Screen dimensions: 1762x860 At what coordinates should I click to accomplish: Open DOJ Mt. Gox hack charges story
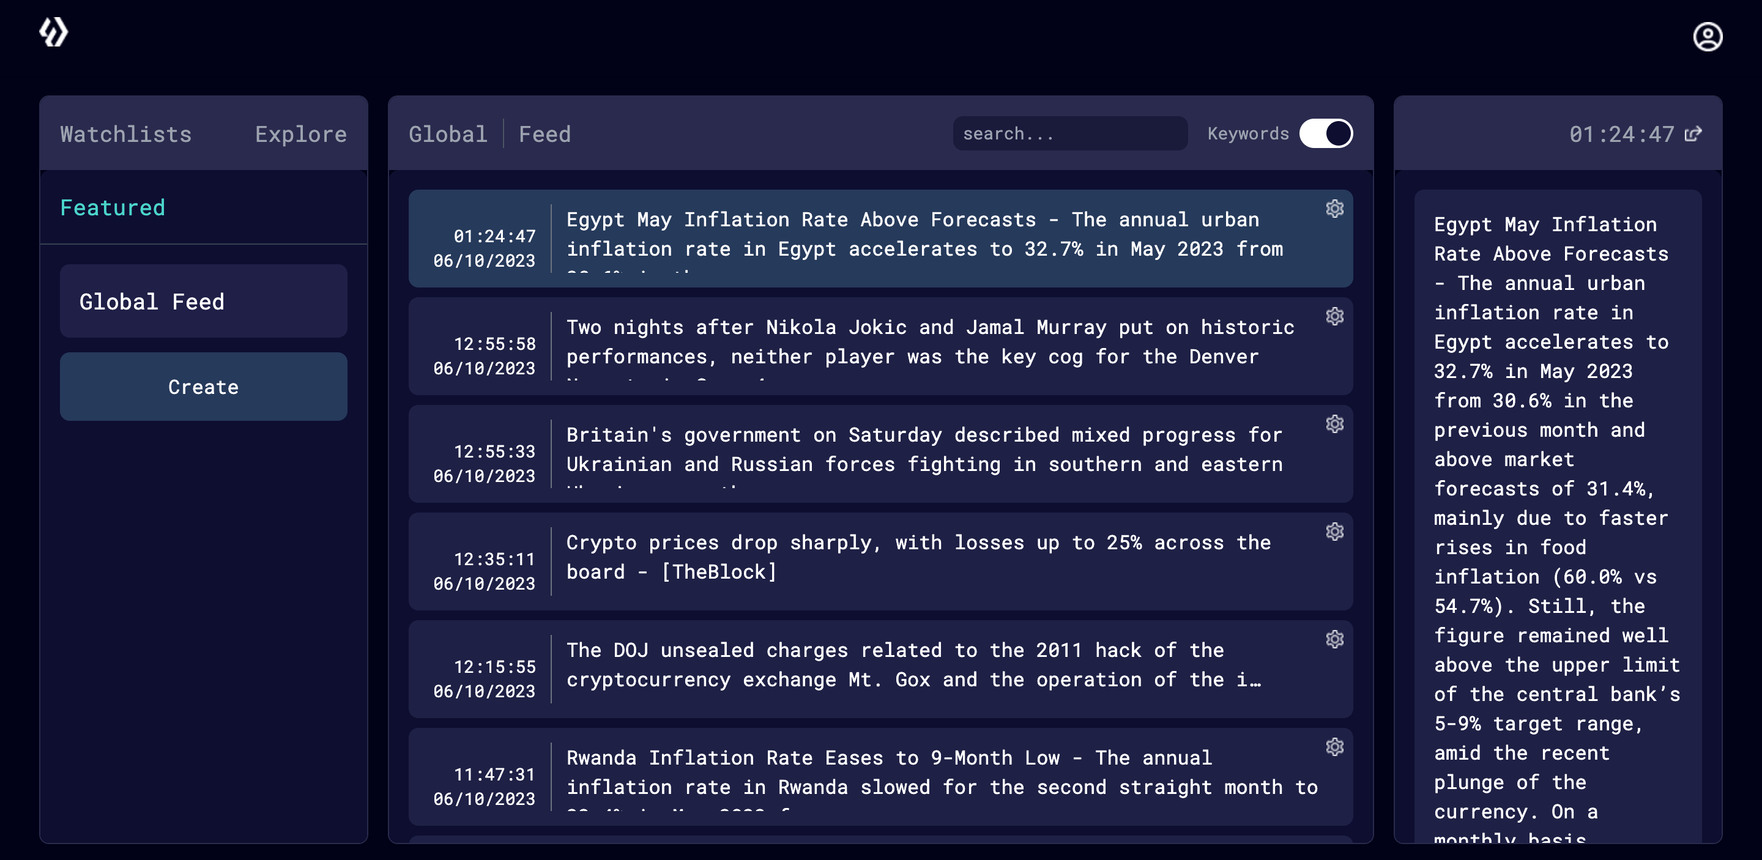(880, 669)
